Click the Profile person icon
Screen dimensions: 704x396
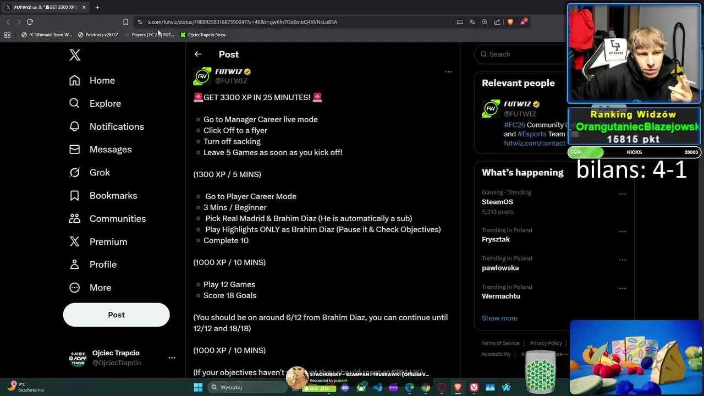74,265
